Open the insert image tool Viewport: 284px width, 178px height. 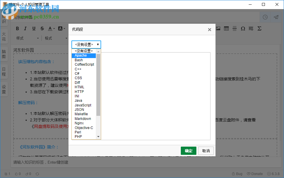(218, 28)
